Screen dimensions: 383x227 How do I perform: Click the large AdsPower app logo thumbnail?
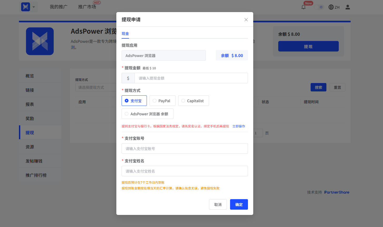coord(40,41)
